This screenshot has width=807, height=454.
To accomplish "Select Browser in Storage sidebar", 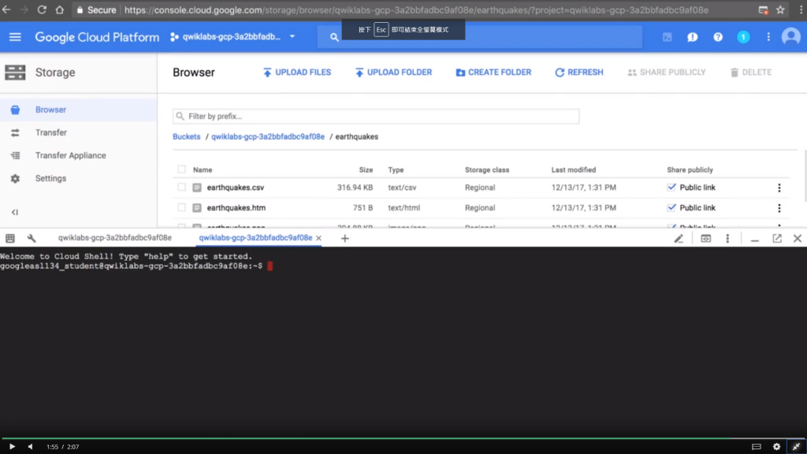I will coord(78,110).
